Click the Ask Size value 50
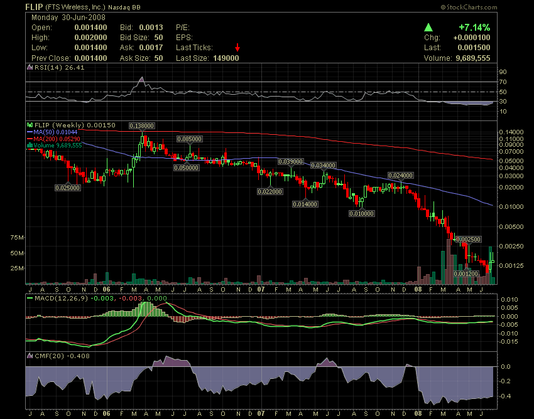Viewport: 534px width, 419px height. (x=158, y=58)
